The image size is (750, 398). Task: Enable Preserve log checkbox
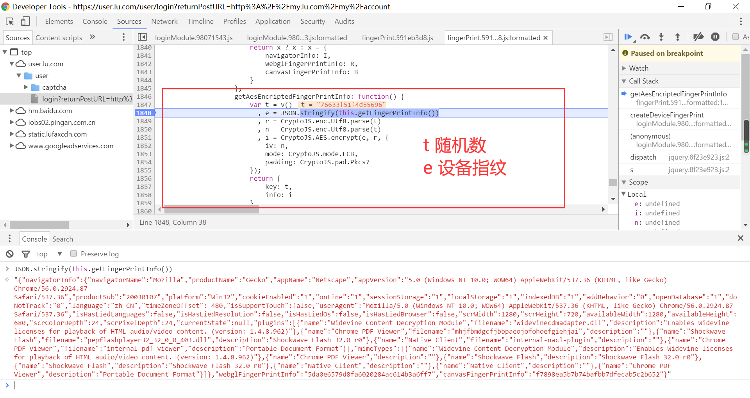tap(73, 254)
